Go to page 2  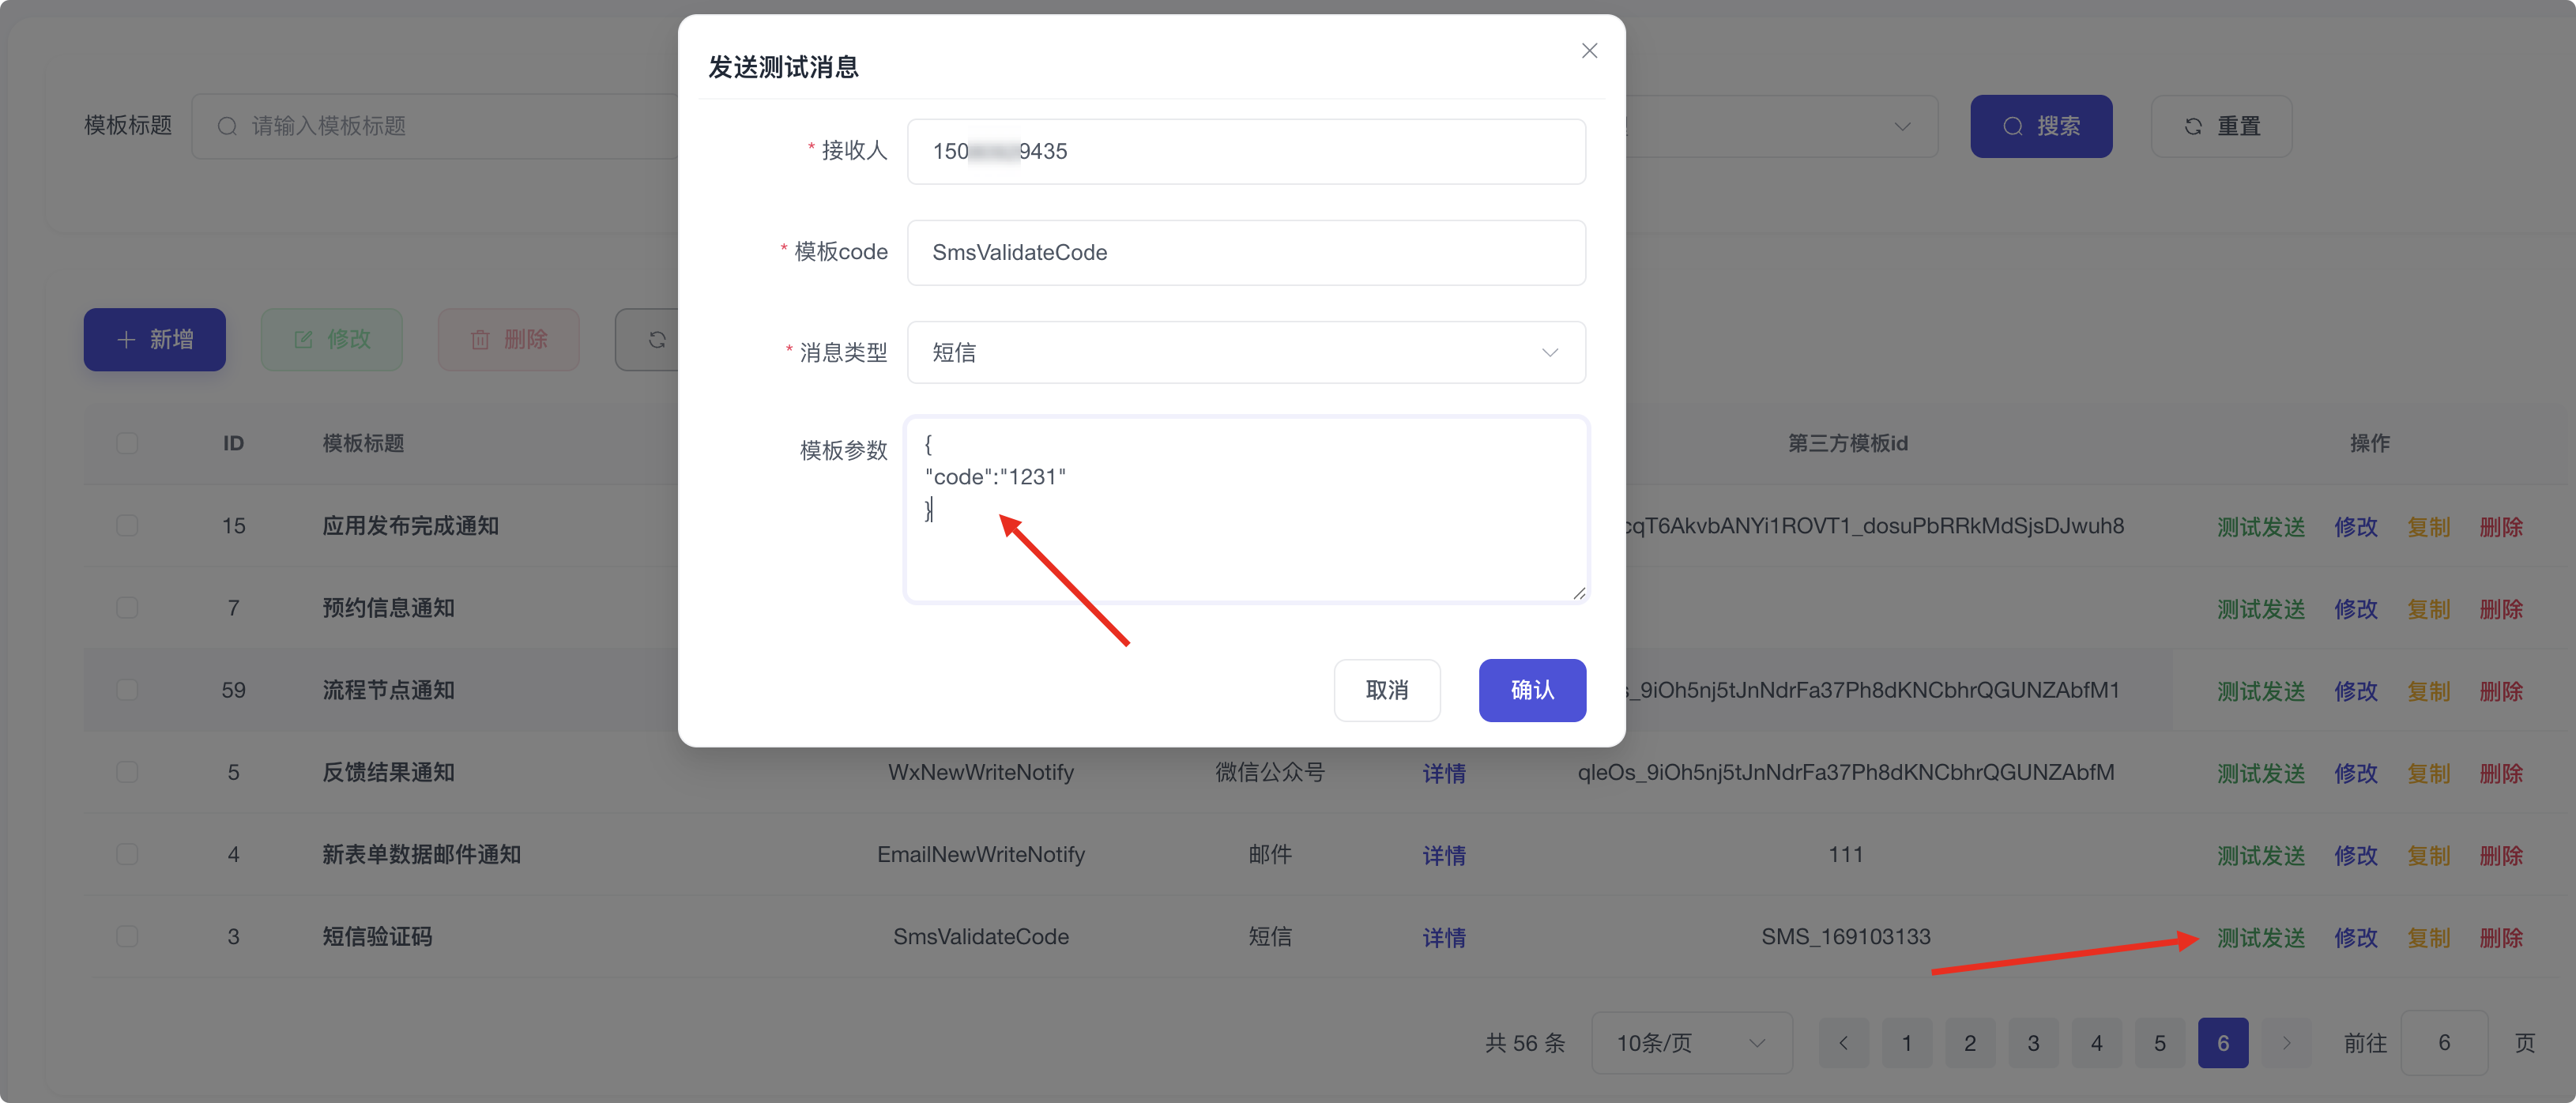coord(1970,1043)
